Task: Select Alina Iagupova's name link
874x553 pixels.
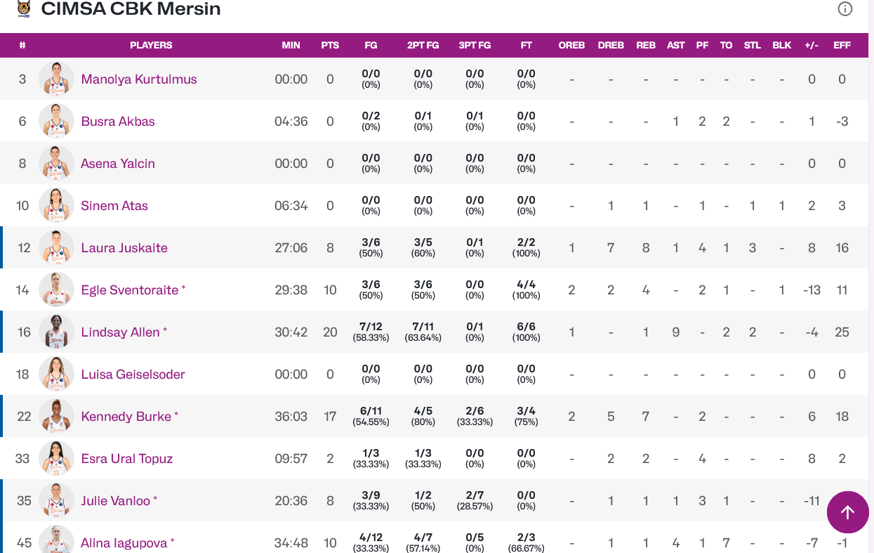Action: (x=124, y=543)
